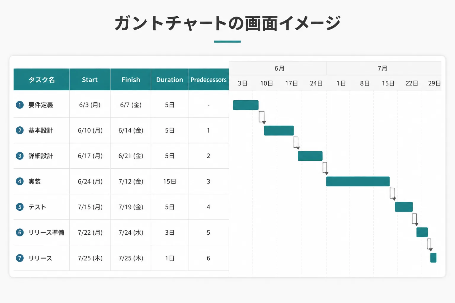Select the task name 基本設計
This screenshot has width=455, height=303.
pos(41,130)
